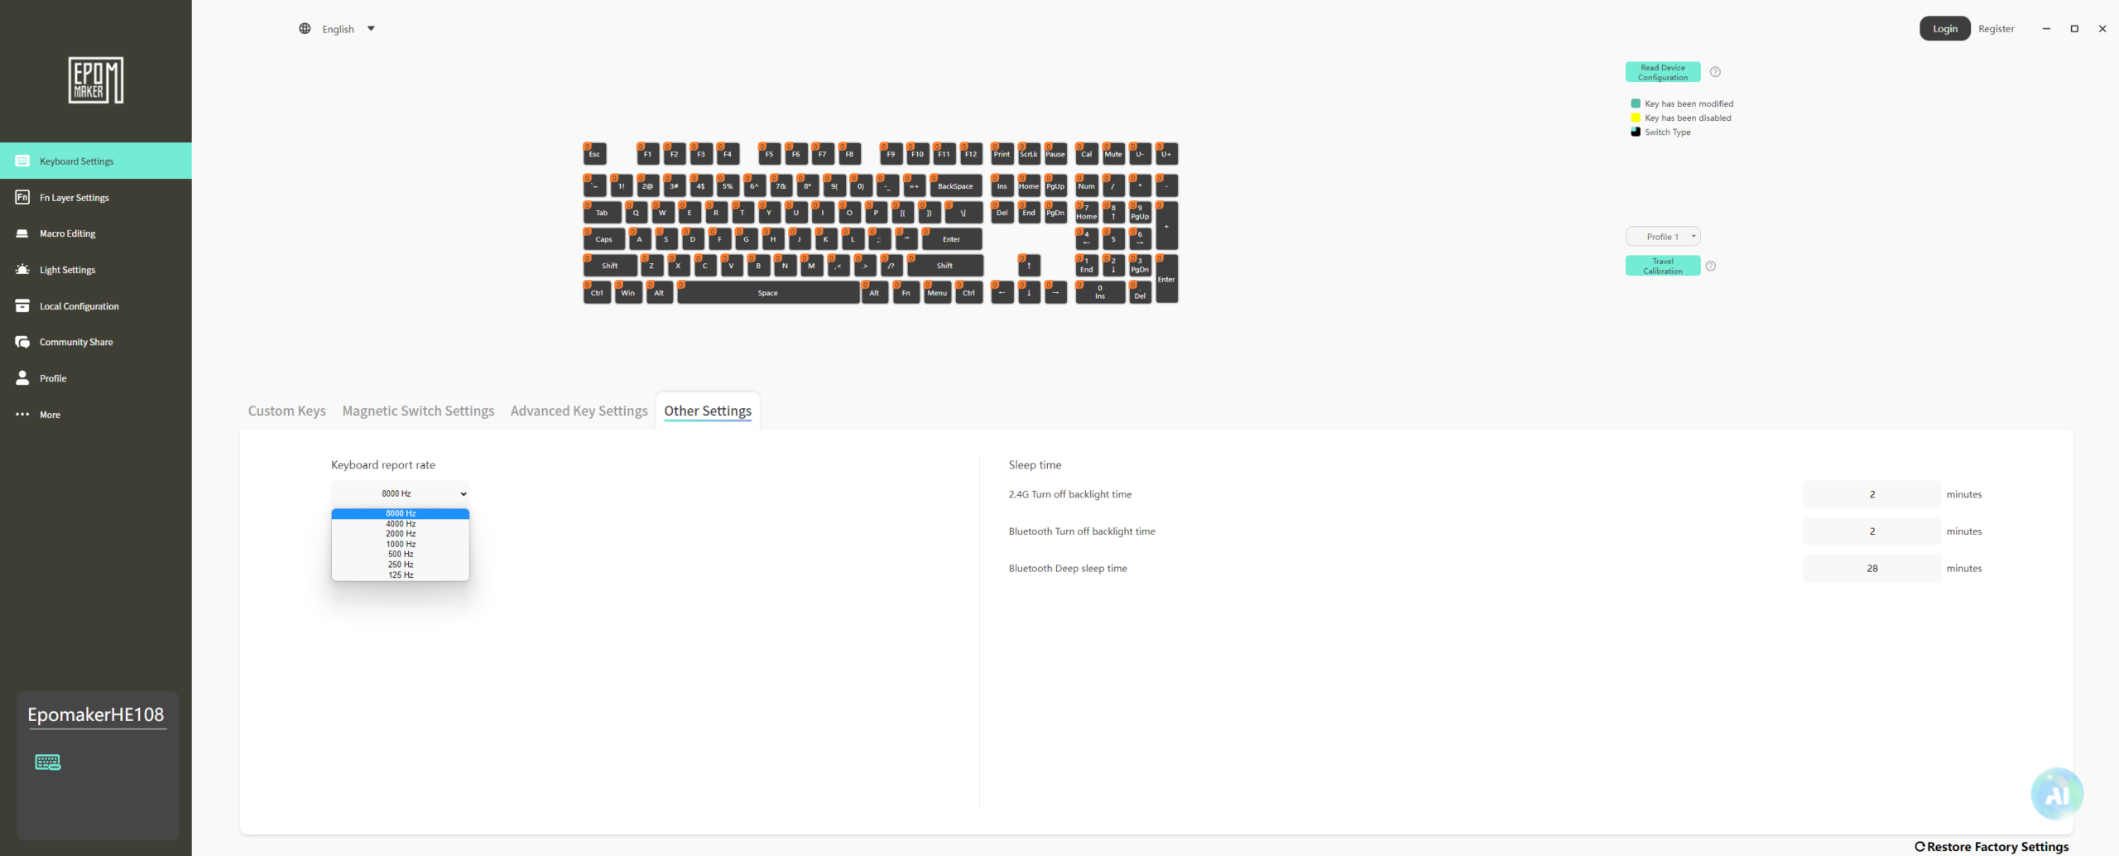Click the Login button
Viewport: 2119px width, 856px height.
click(x=1945, y=29)
